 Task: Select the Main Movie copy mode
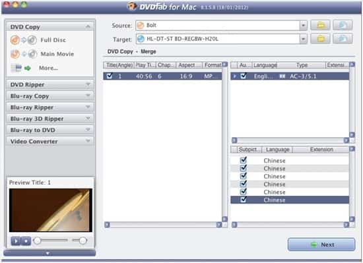coord(42,54)
